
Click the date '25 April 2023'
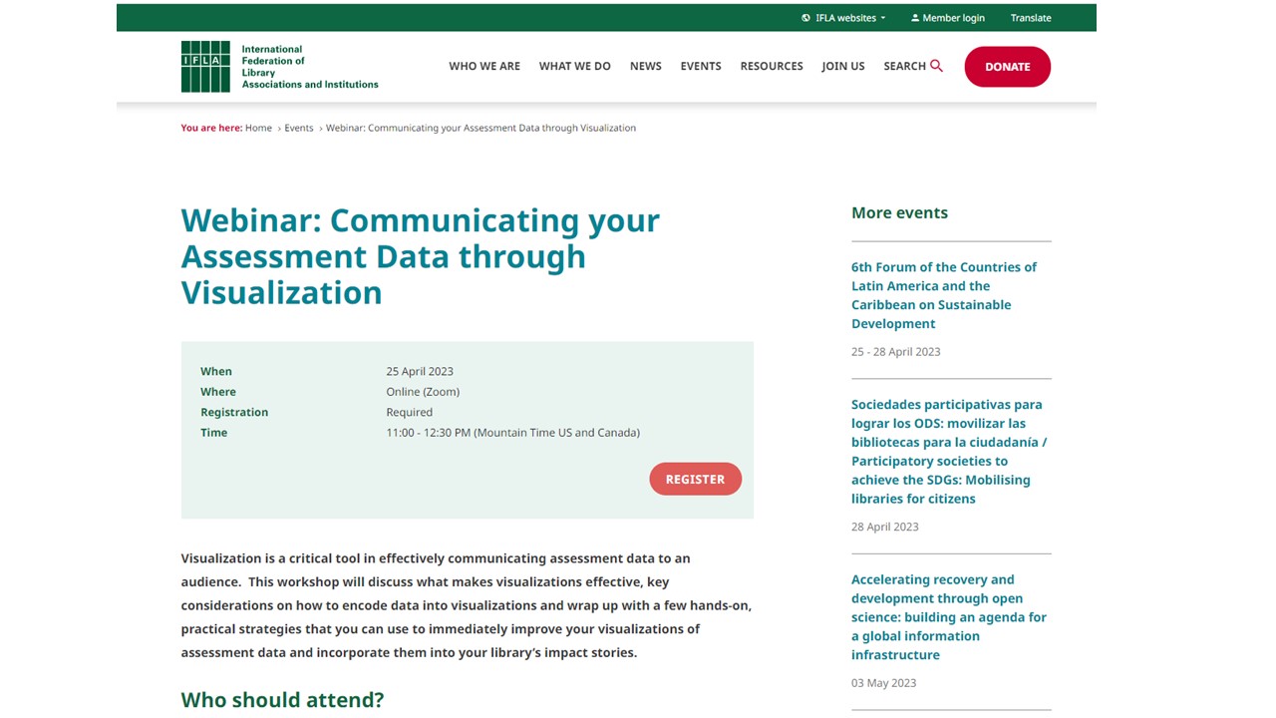pyautogui.click(x=420, y=371)
